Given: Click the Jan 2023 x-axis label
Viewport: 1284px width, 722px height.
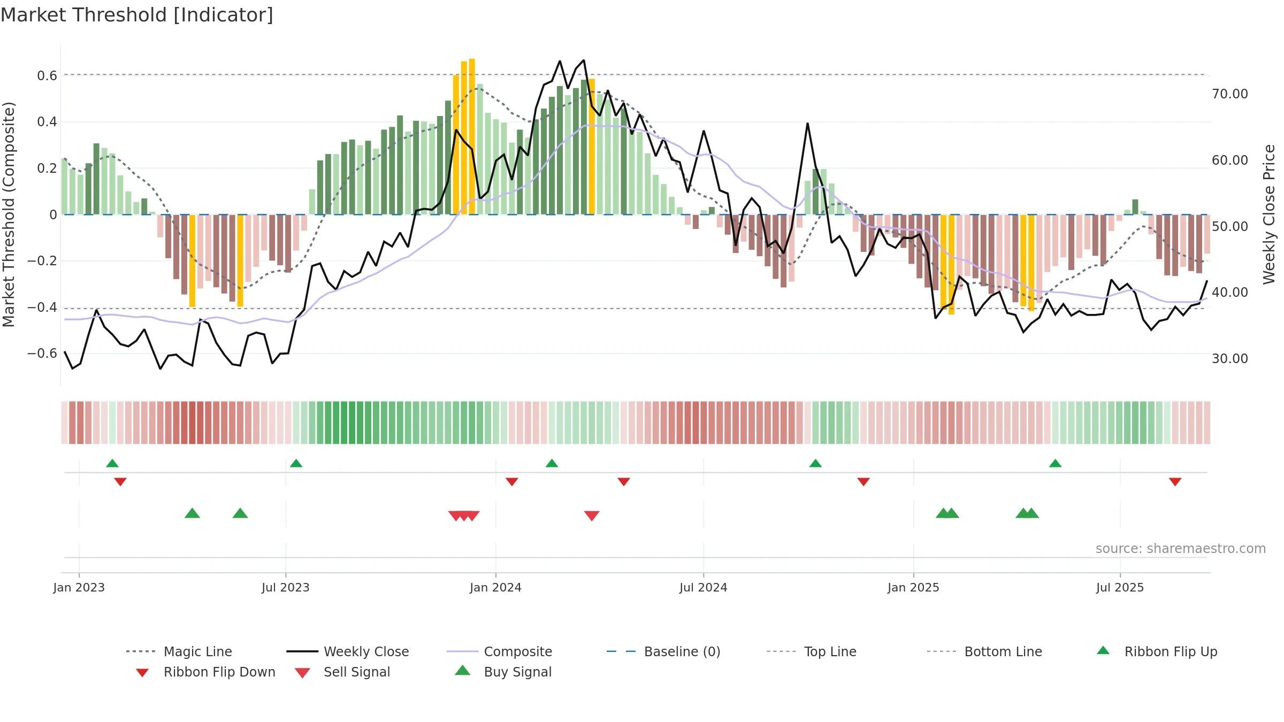Looking at the screenshot, I should (x=79, y=588).
